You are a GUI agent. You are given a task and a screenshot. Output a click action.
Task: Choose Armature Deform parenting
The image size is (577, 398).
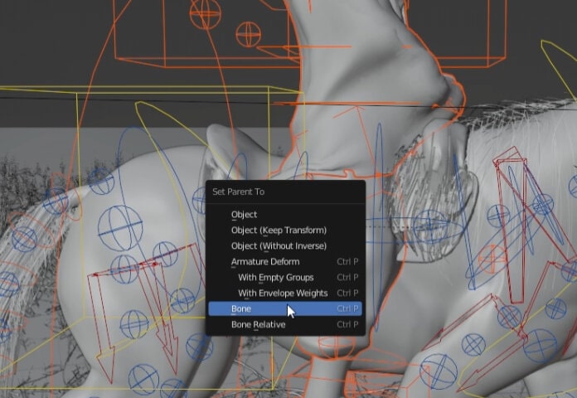285,262
